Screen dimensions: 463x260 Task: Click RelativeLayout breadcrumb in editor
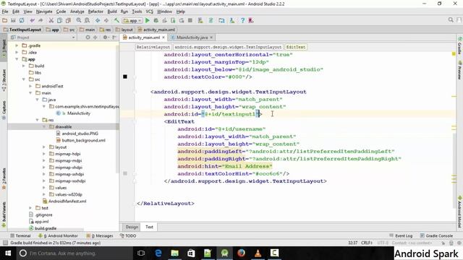(x=153, y=47)
